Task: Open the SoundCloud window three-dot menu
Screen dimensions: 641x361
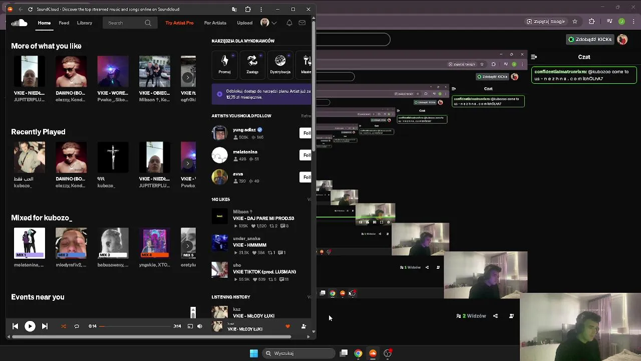Action: coord(261,9)
